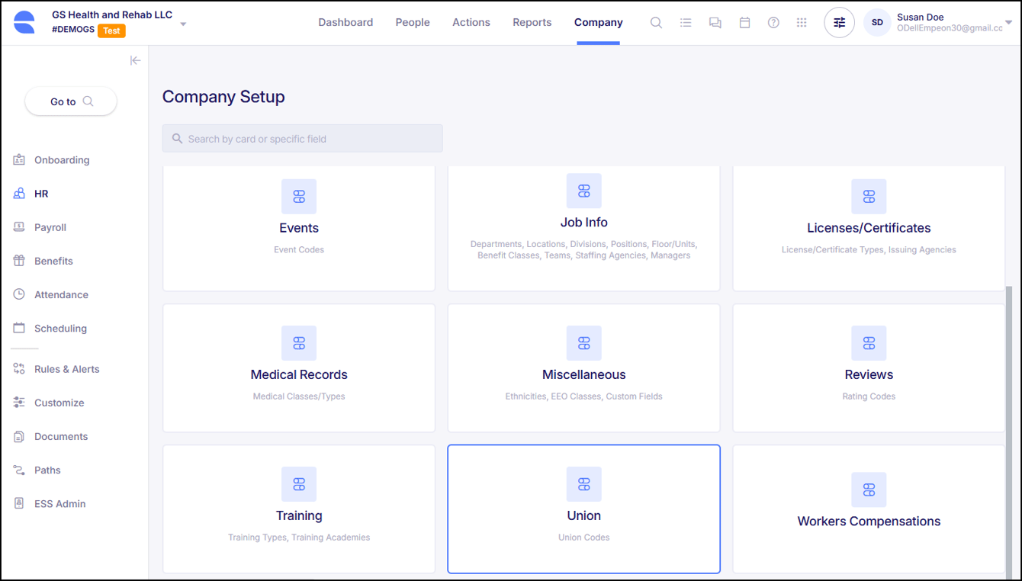Viewport: 1022px width, 581px height.
Task: Focus the Search by card field
Action: (302, 139)
